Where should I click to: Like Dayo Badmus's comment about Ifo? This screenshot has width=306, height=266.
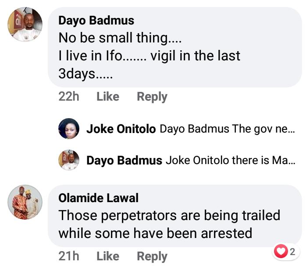pyautogui.click(x=108, y=96)
